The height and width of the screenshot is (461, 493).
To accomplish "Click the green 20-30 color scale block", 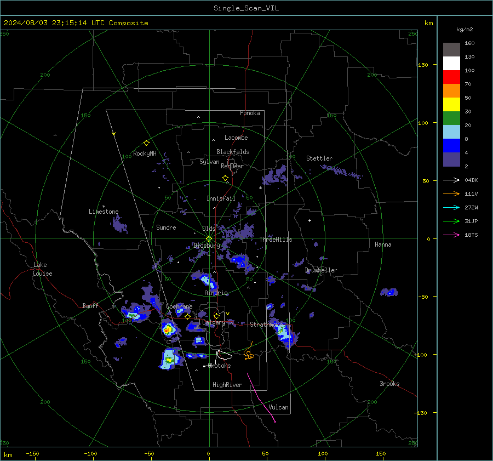I will point(451,118).
